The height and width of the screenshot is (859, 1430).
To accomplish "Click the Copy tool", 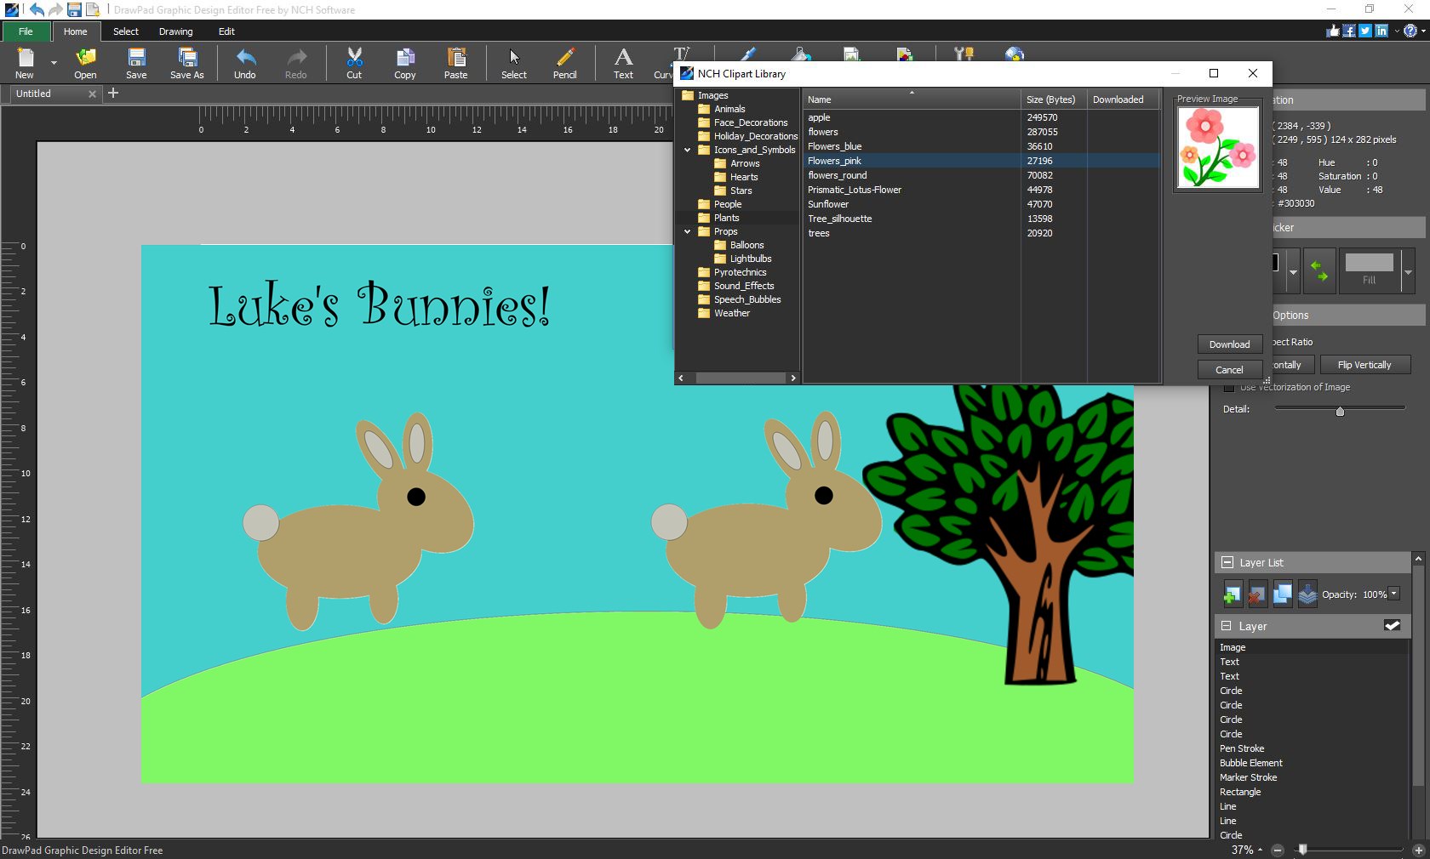I will [x=404, y=63].
